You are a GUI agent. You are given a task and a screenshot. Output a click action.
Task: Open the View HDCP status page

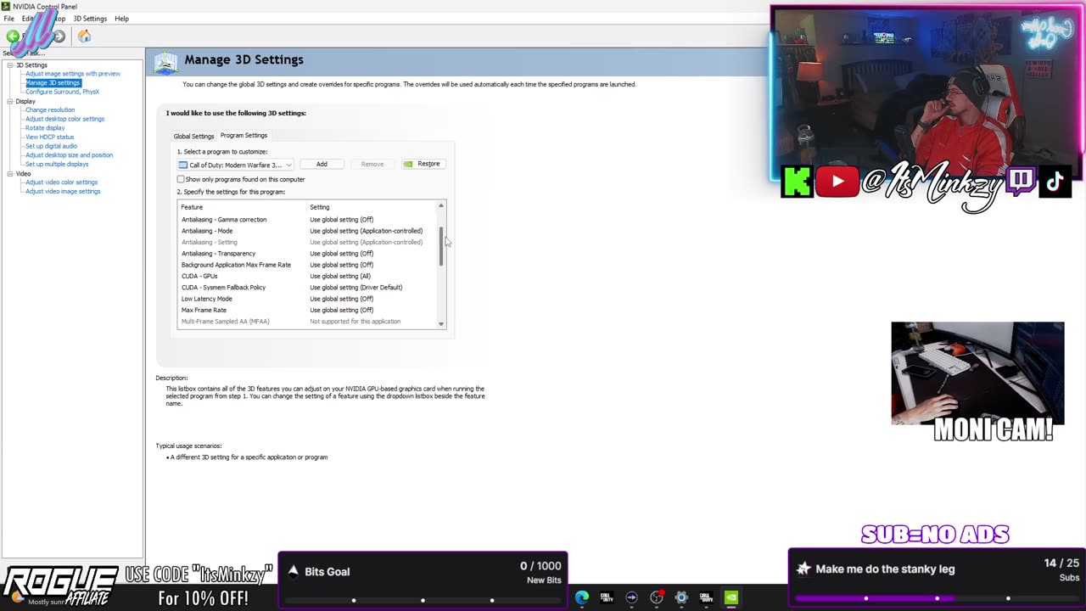(x=49, y=137)
